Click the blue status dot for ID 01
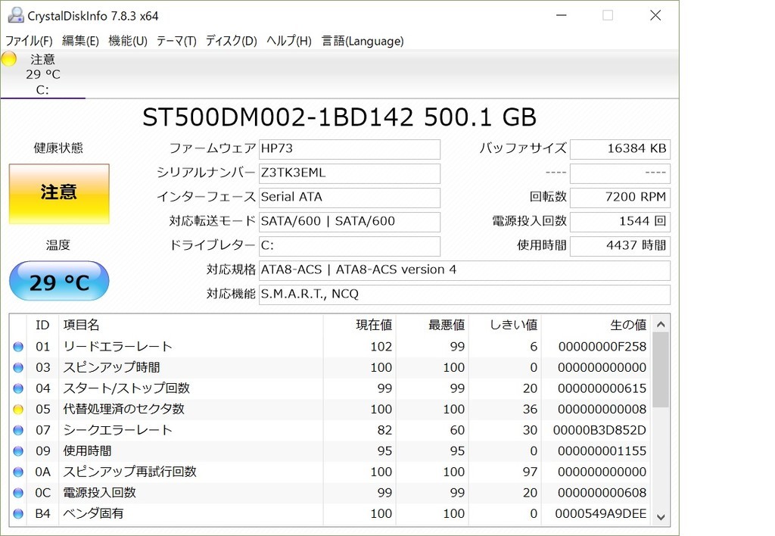This screenshot has height=536, width=775. 18,347
